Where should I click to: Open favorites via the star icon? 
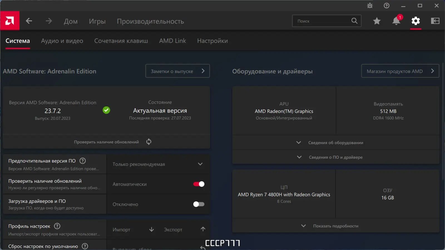[x=377, y=21]
